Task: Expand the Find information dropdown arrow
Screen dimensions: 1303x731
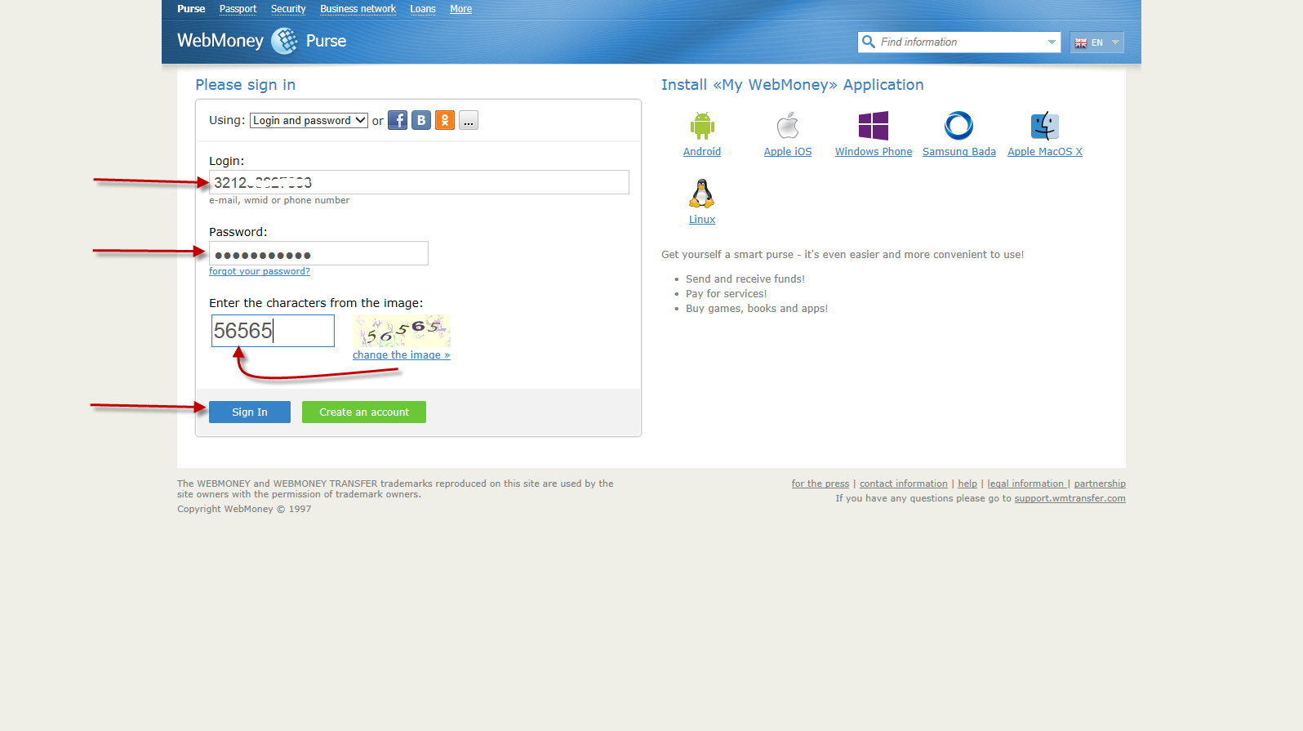Action: point(1052,42)
